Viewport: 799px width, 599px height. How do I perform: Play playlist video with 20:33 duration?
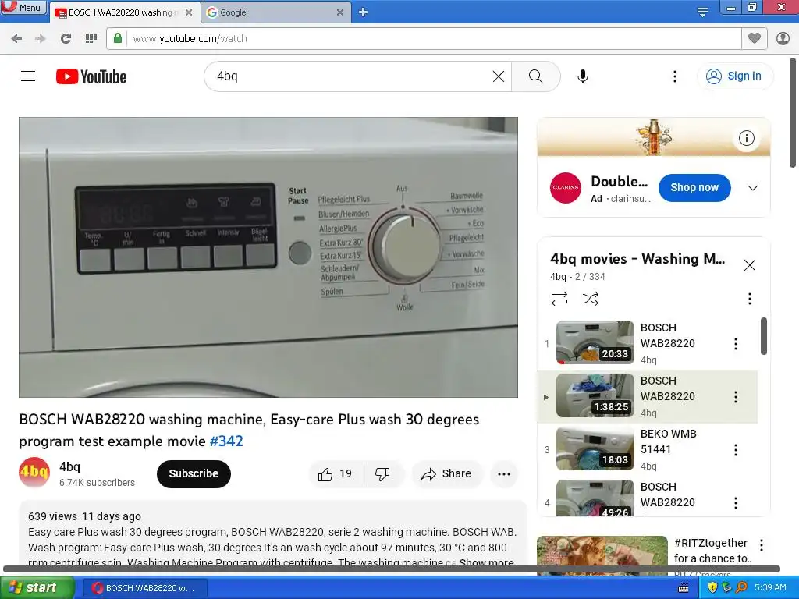point(595,342)
